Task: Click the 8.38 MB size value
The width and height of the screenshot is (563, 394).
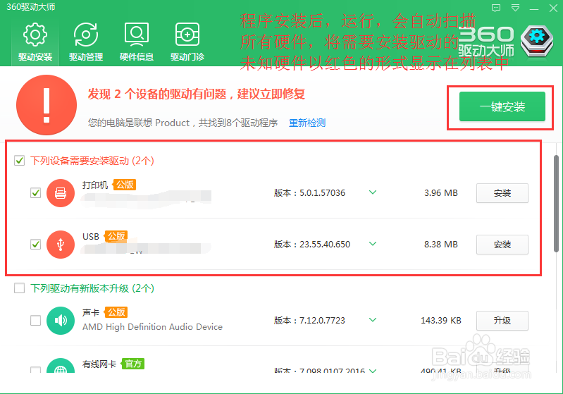Action: [x=441, y=245]
